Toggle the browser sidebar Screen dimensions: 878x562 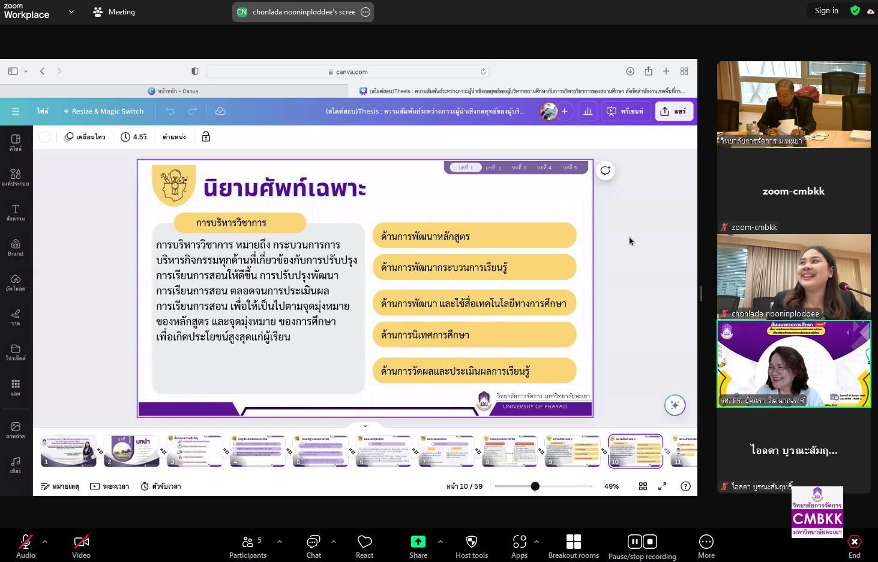click(x=13, y=71)
